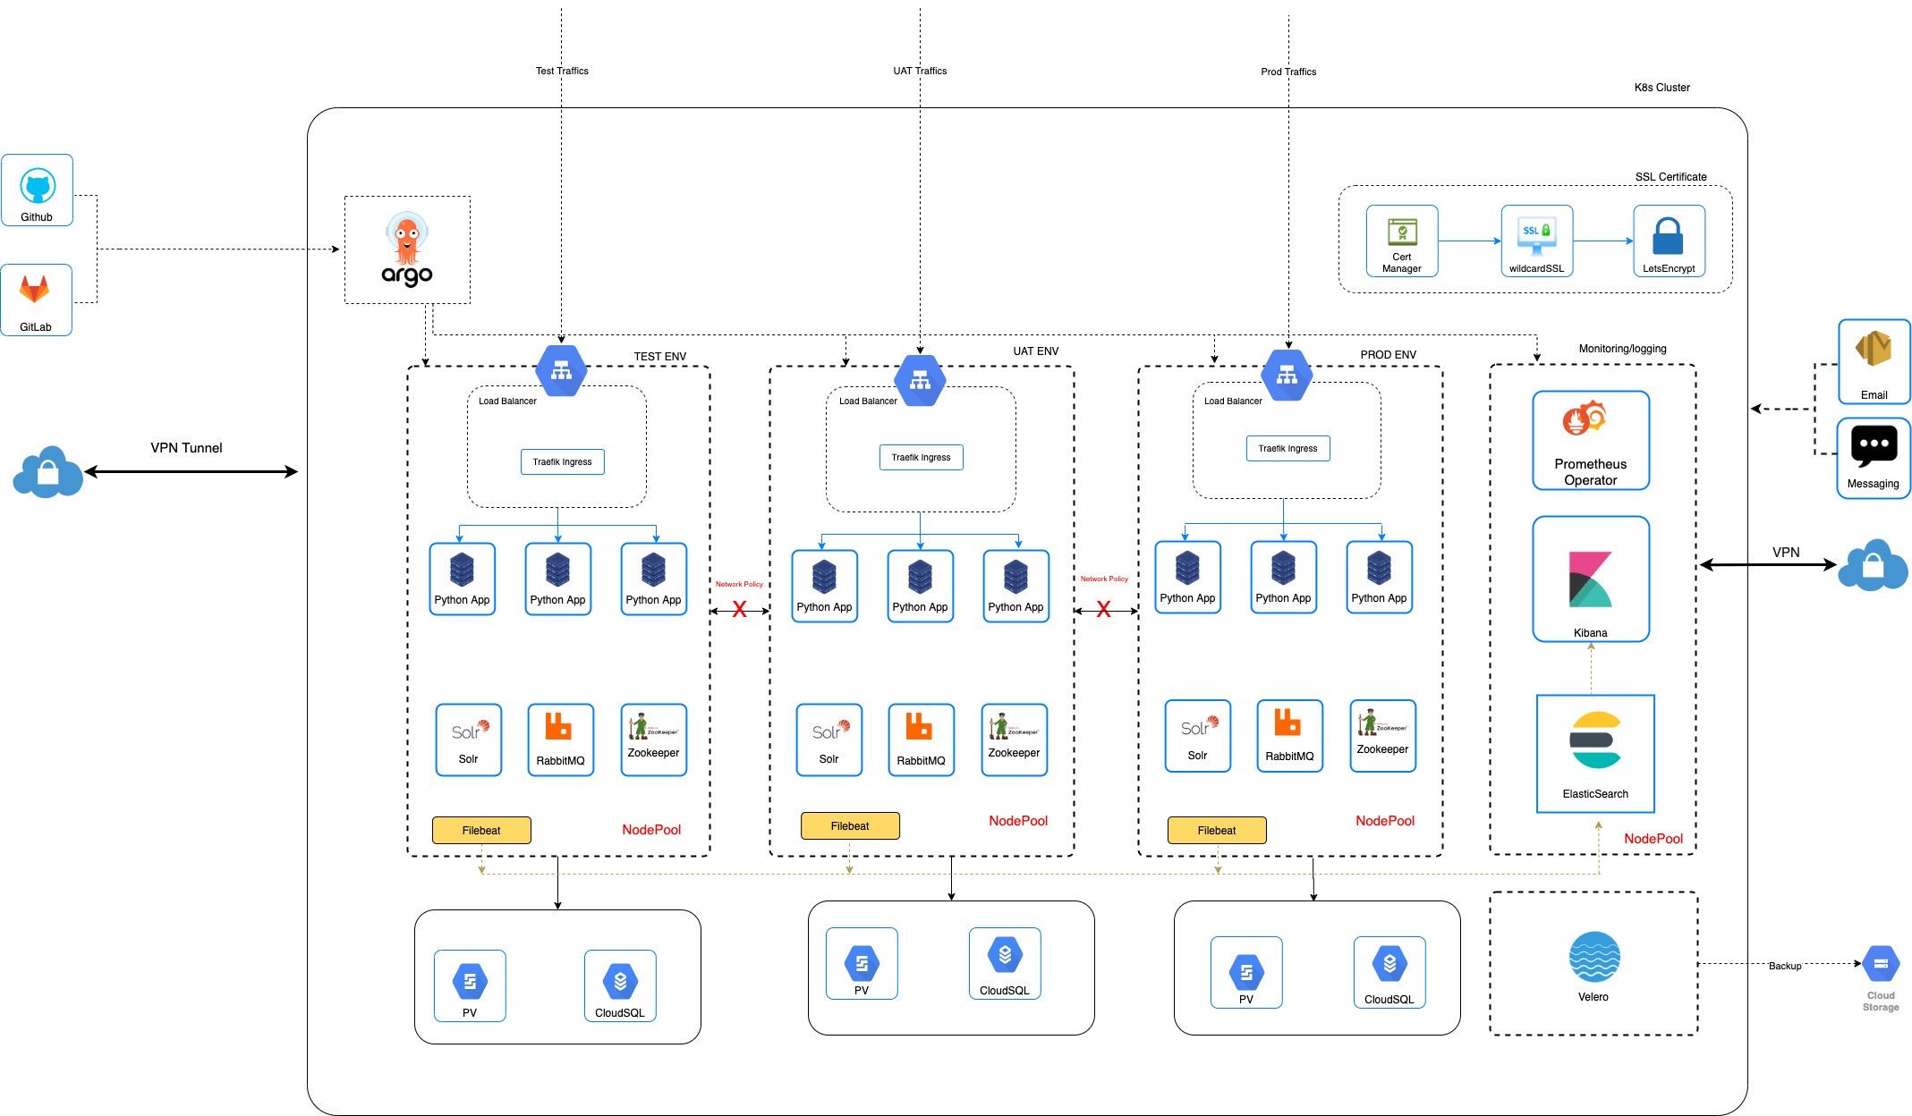Select the PROD ENV load balancer hexagon
Screen dimensions: 1912x1116
point(1286,375)
